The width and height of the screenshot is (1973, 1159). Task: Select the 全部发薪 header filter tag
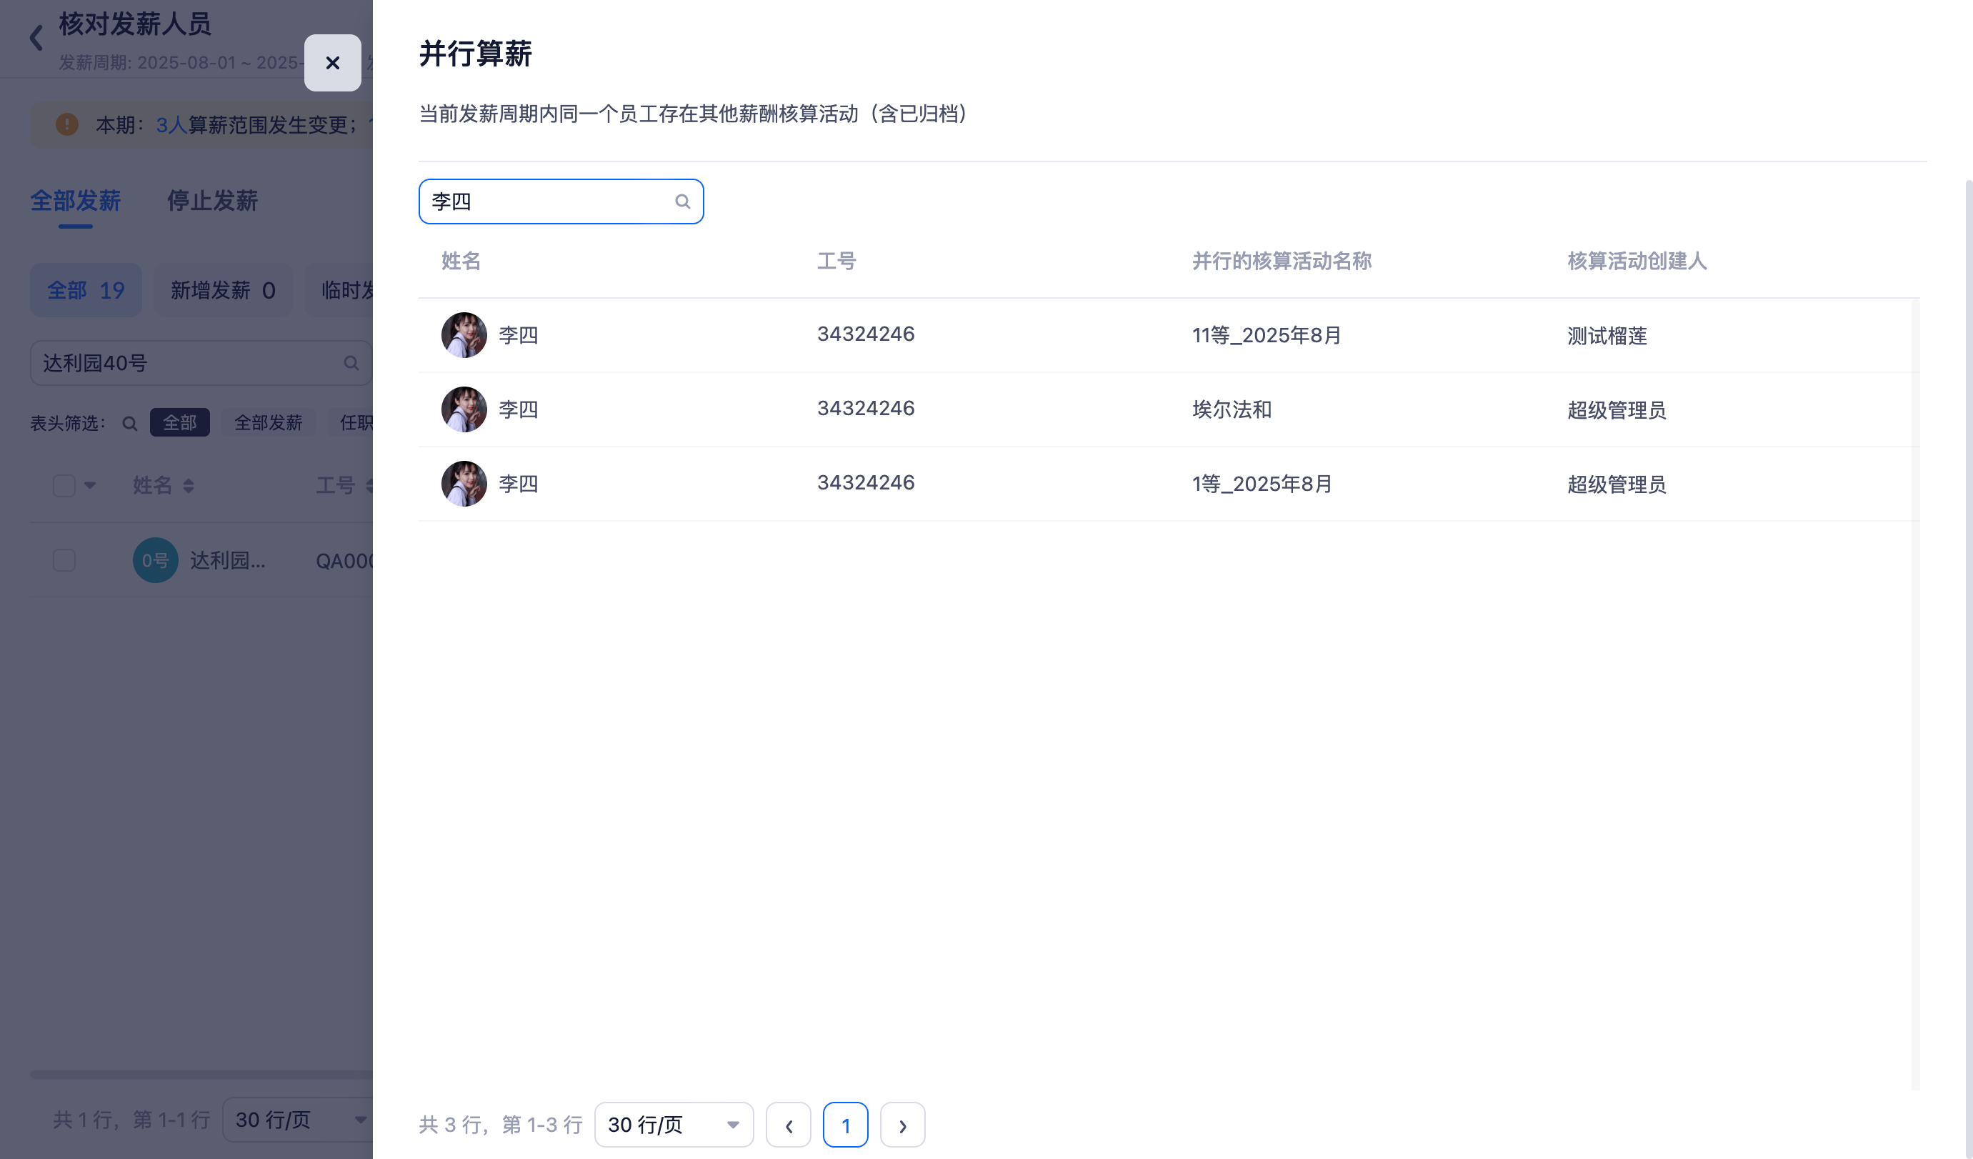pos(268,423)
